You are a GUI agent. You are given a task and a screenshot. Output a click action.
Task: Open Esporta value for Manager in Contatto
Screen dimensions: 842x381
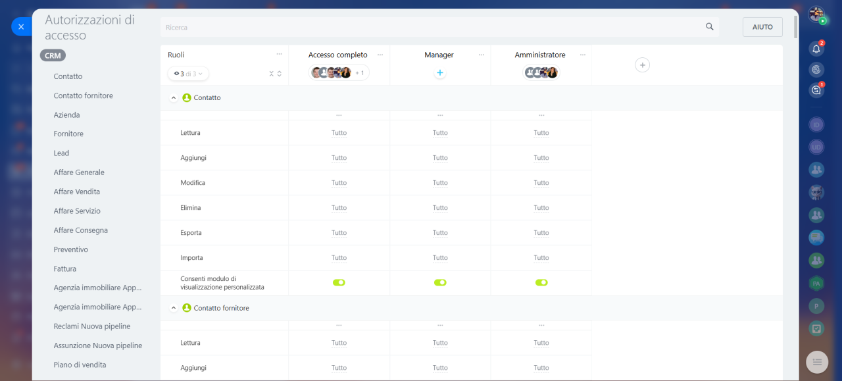(x=440, y=233)
